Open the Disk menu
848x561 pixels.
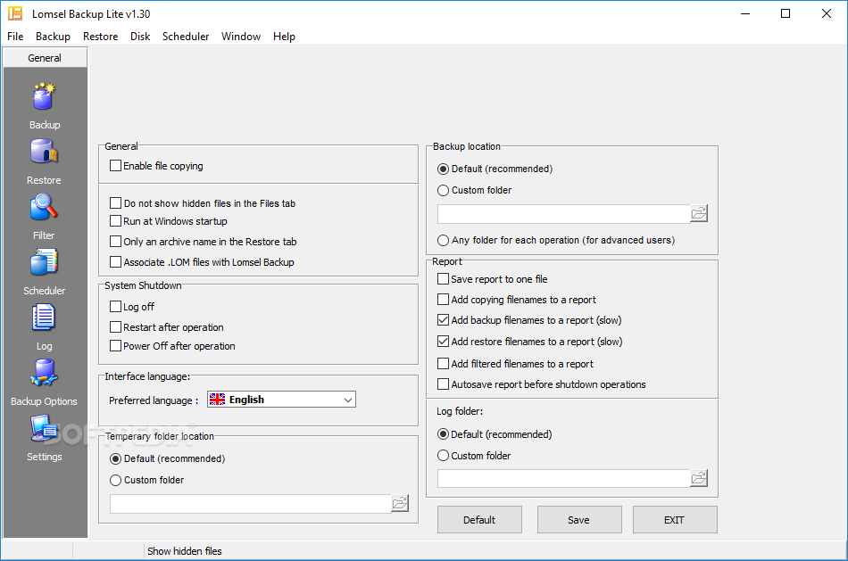click(x=140, y=37)
